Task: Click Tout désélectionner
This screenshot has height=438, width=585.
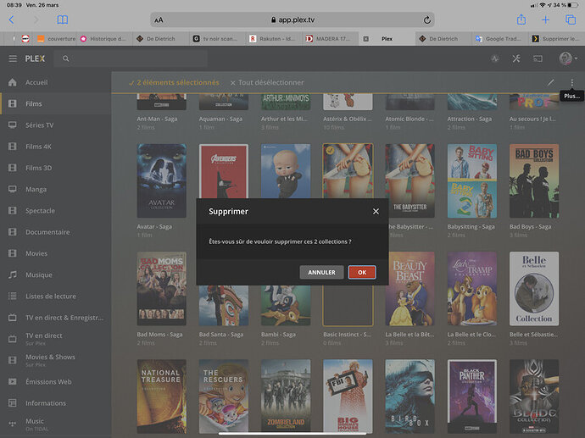Action: 267,82
